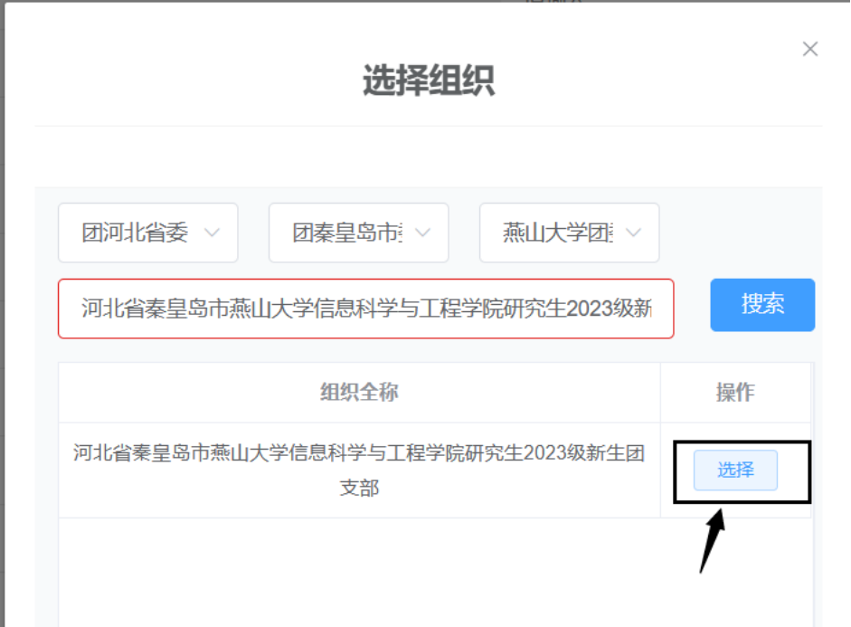Expand the 团秦皇岛市 city dropdown
851x627 pixels.
pos(348,233)
